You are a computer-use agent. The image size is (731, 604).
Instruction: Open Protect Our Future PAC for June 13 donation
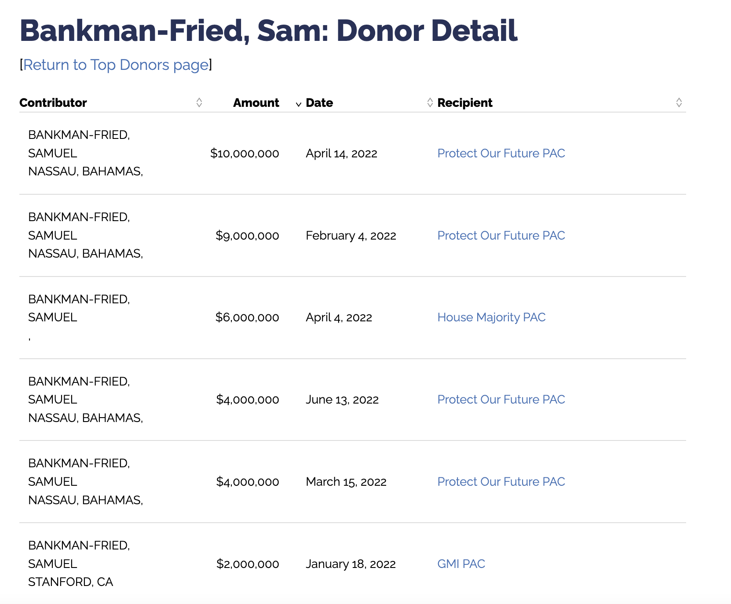pyautogui.click(x=501, y=399)
